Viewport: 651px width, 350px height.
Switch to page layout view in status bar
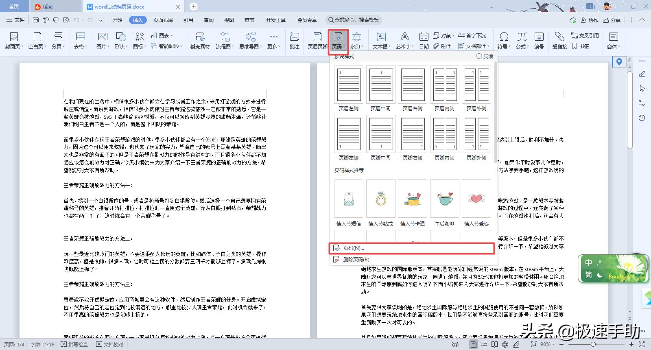pos(473,344)
